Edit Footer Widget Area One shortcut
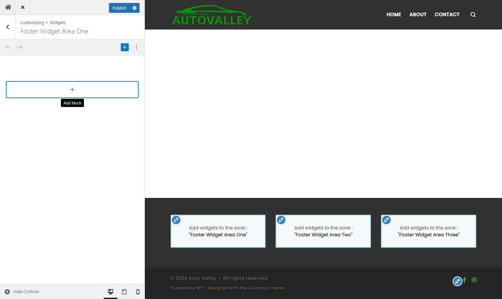 [x=176, y=220]
